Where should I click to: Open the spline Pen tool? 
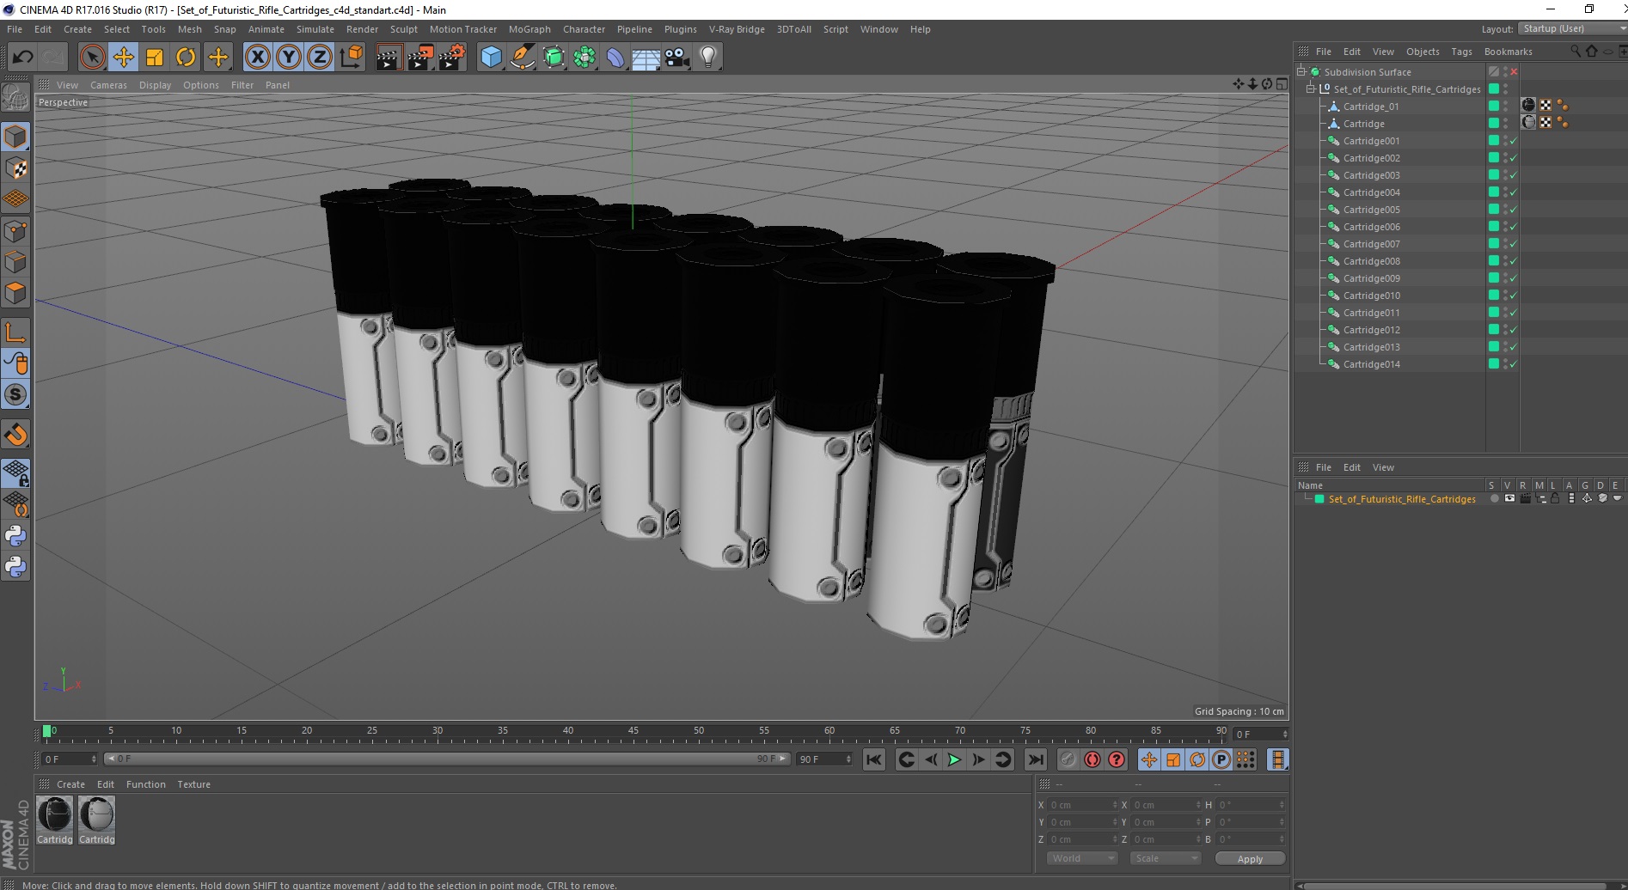pyautogui.click(x=522, y=58)
